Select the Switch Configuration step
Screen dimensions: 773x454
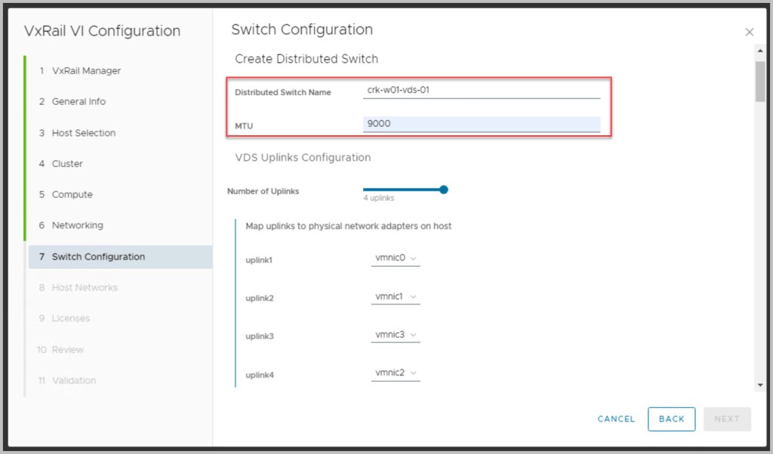point(98,257)
